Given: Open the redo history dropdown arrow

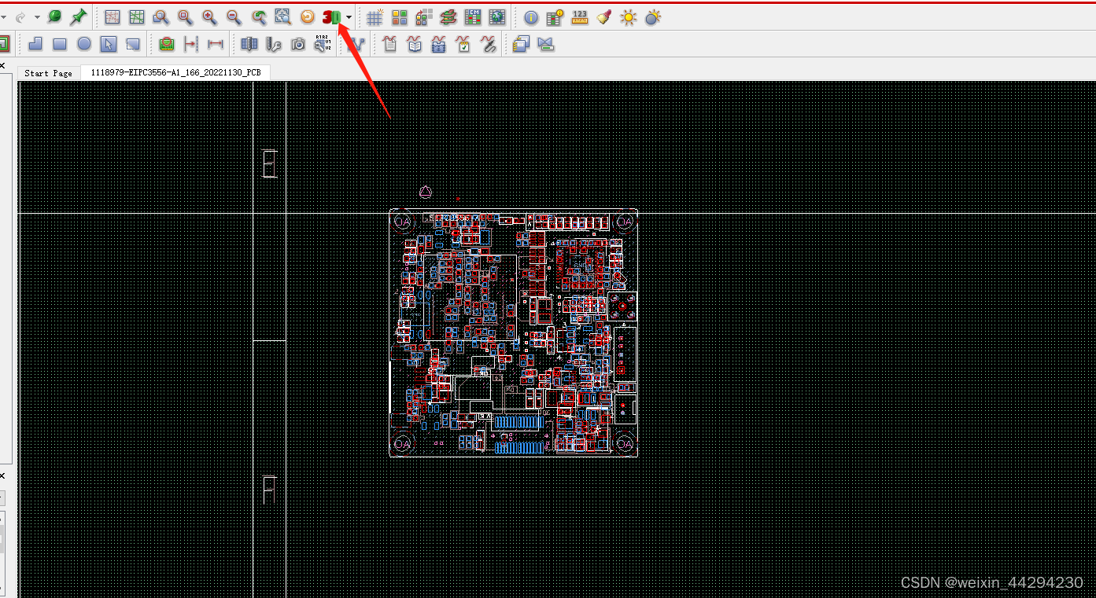Looking at the screenshot, I should [x=37, y=17].
